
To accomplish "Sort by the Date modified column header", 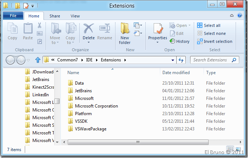I will 176,73.
